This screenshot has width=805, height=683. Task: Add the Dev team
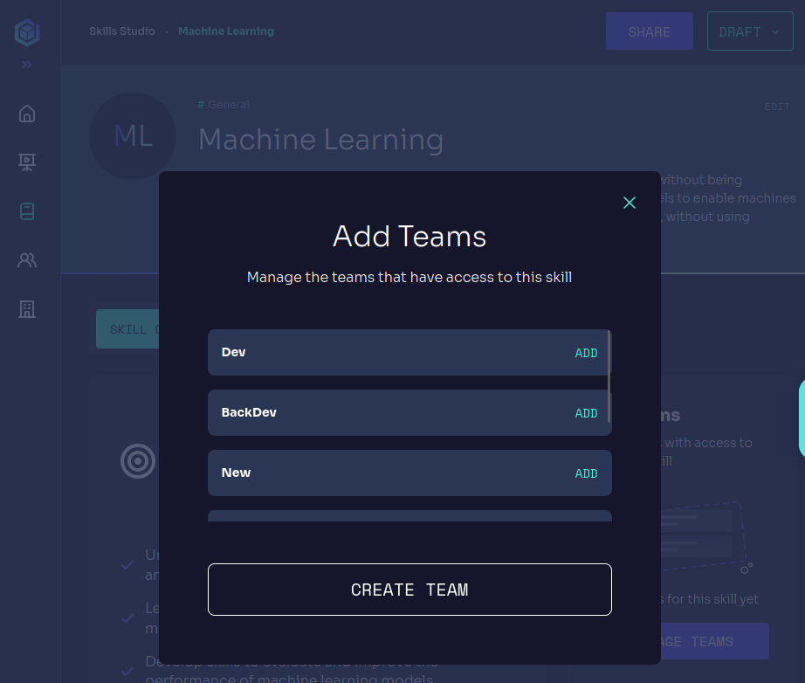[x=586, y=353]
